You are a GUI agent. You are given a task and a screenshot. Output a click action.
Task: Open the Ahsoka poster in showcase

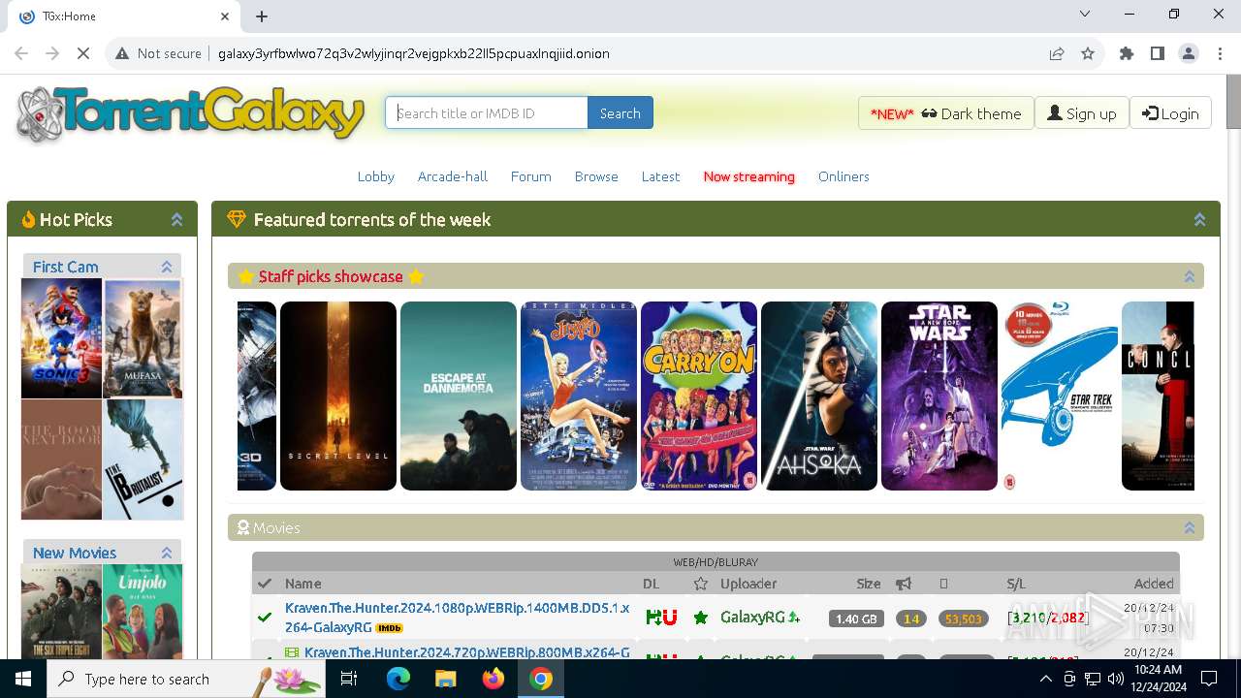pyautogui.click(x=819, y=396)
